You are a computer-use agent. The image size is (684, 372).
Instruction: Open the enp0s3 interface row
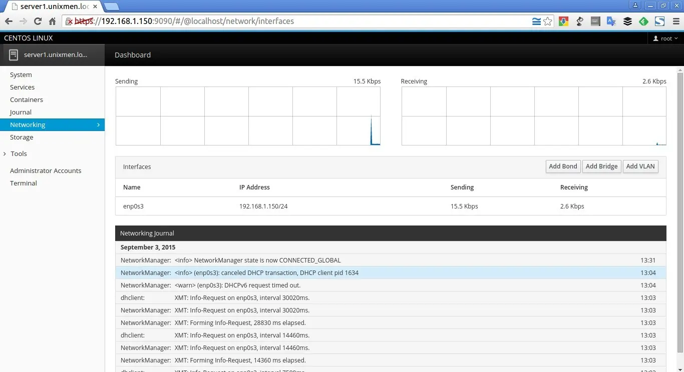coord(391,206)
